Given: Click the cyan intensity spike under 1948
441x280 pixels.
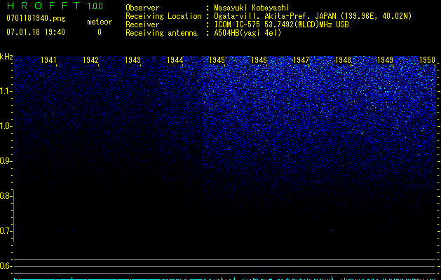Looking at the screenshot, I should coord(332,278).
